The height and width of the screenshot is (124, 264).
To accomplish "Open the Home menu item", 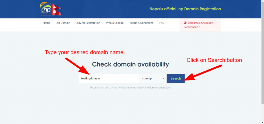I will [x=46, y=23].
